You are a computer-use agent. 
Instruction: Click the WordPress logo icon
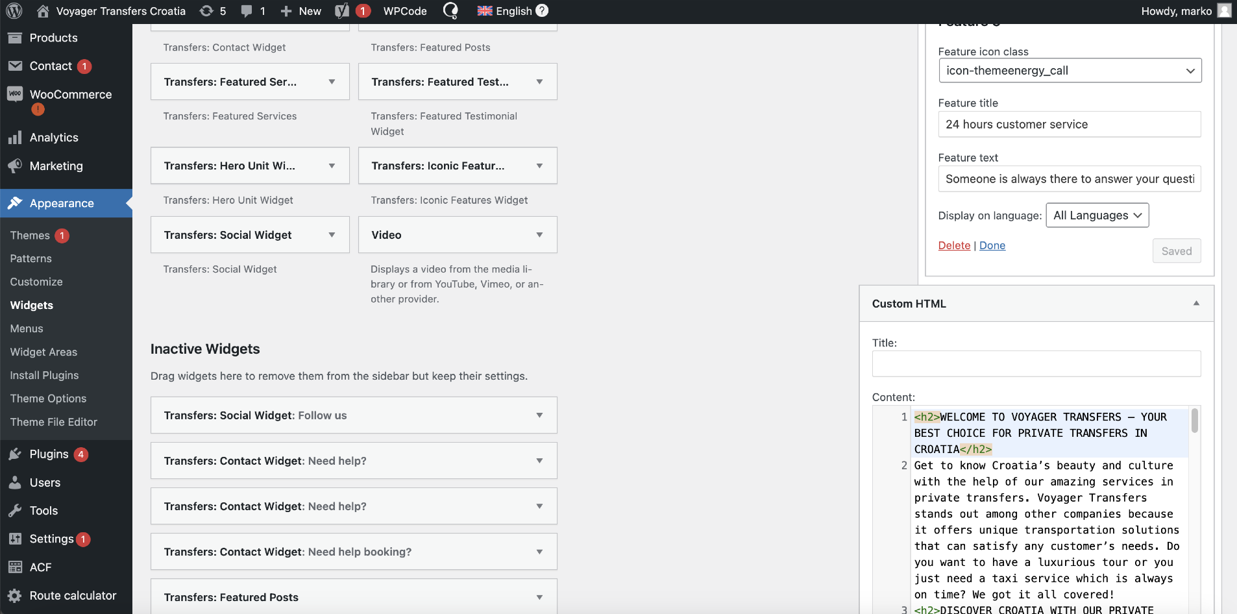click(x=14, y=11)
